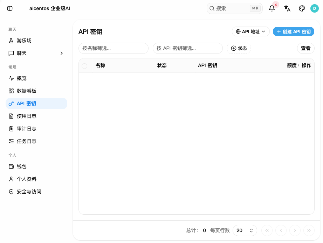The height and width of the screenshot is (243, 323).
Task: Click the 状态 column header
Action: click(x=162, y=66)
